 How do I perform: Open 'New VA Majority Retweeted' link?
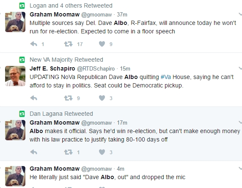pyautogui.click(x=66, y=60)
